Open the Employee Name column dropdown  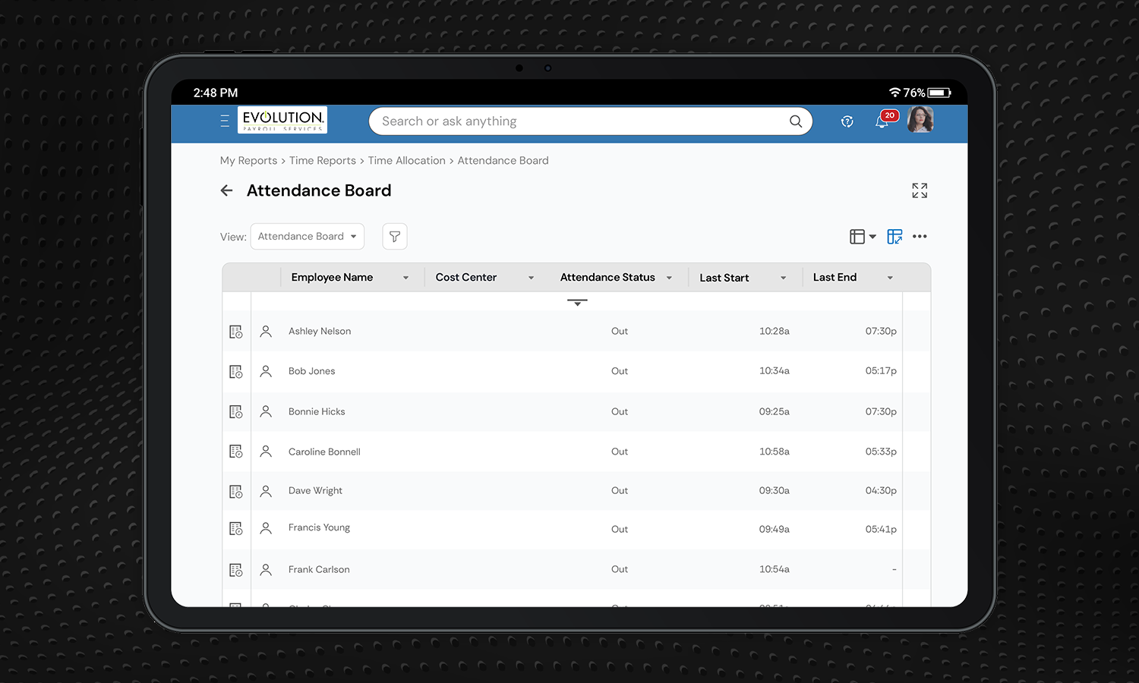tap(406, 277)
